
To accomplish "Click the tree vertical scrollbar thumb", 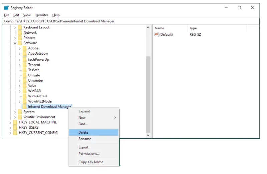I will [148, 94].
